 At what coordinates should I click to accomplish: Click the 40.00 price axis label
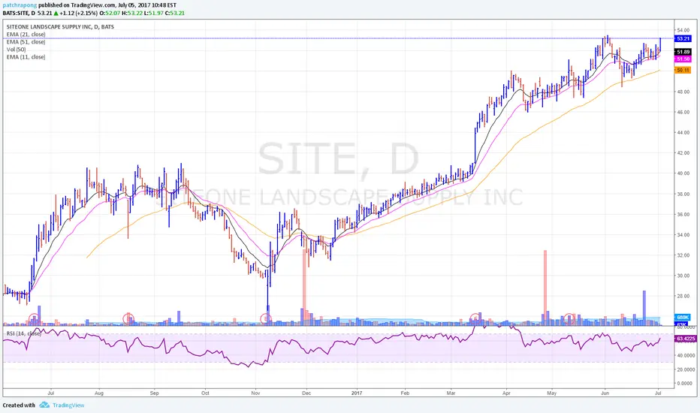click(x=683, y=173)
